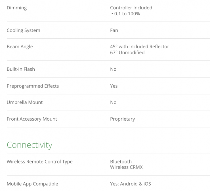Select the Controller Included text
Viewport: 210px width, 191px height.
tap(131, 8)
